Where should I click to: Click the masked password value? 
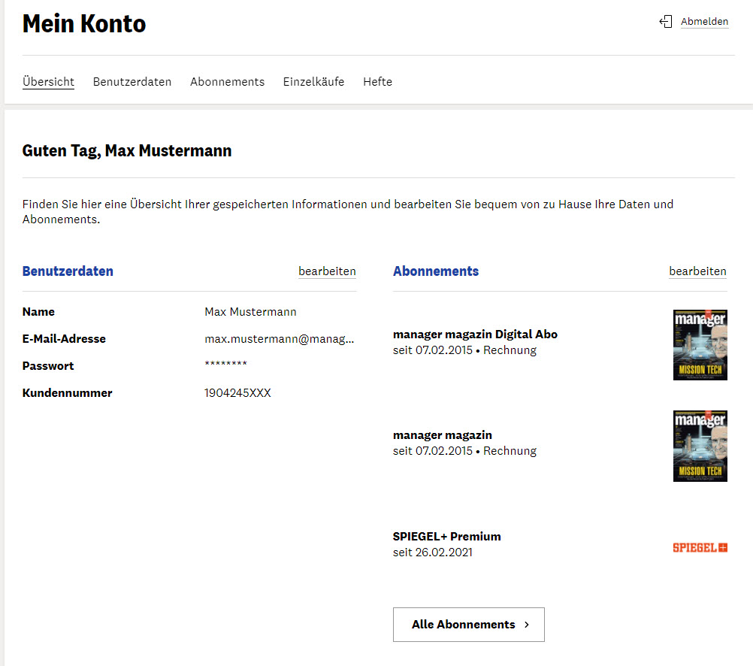tap(225, 366)
